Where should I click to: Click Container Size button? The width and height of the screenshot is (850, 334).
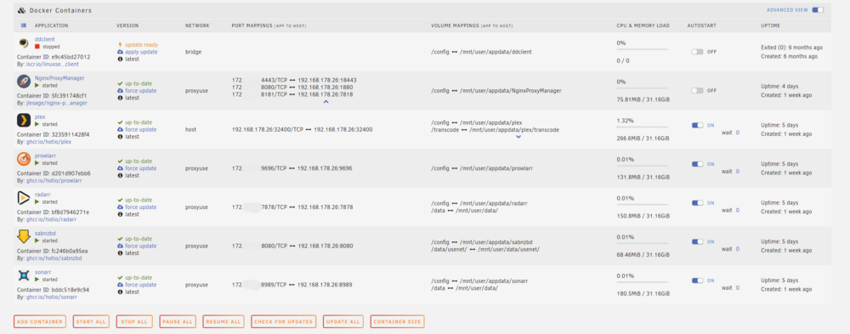point(397,321)
